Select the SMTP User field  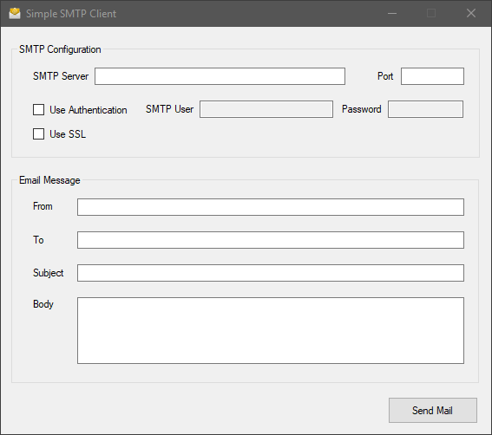pos(266,109)
